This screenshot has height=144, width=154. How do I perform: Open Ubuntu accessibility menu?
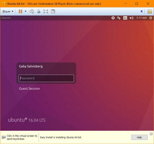pyautogui.click(x=113, y=18)
